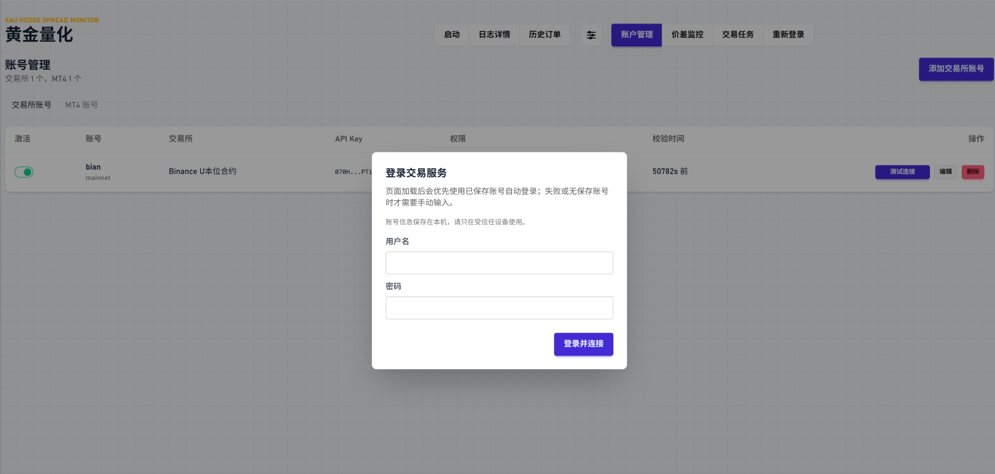Click the mainnet label under bian
This screenshot has height=474, width=995.
[x=98, y=178]
